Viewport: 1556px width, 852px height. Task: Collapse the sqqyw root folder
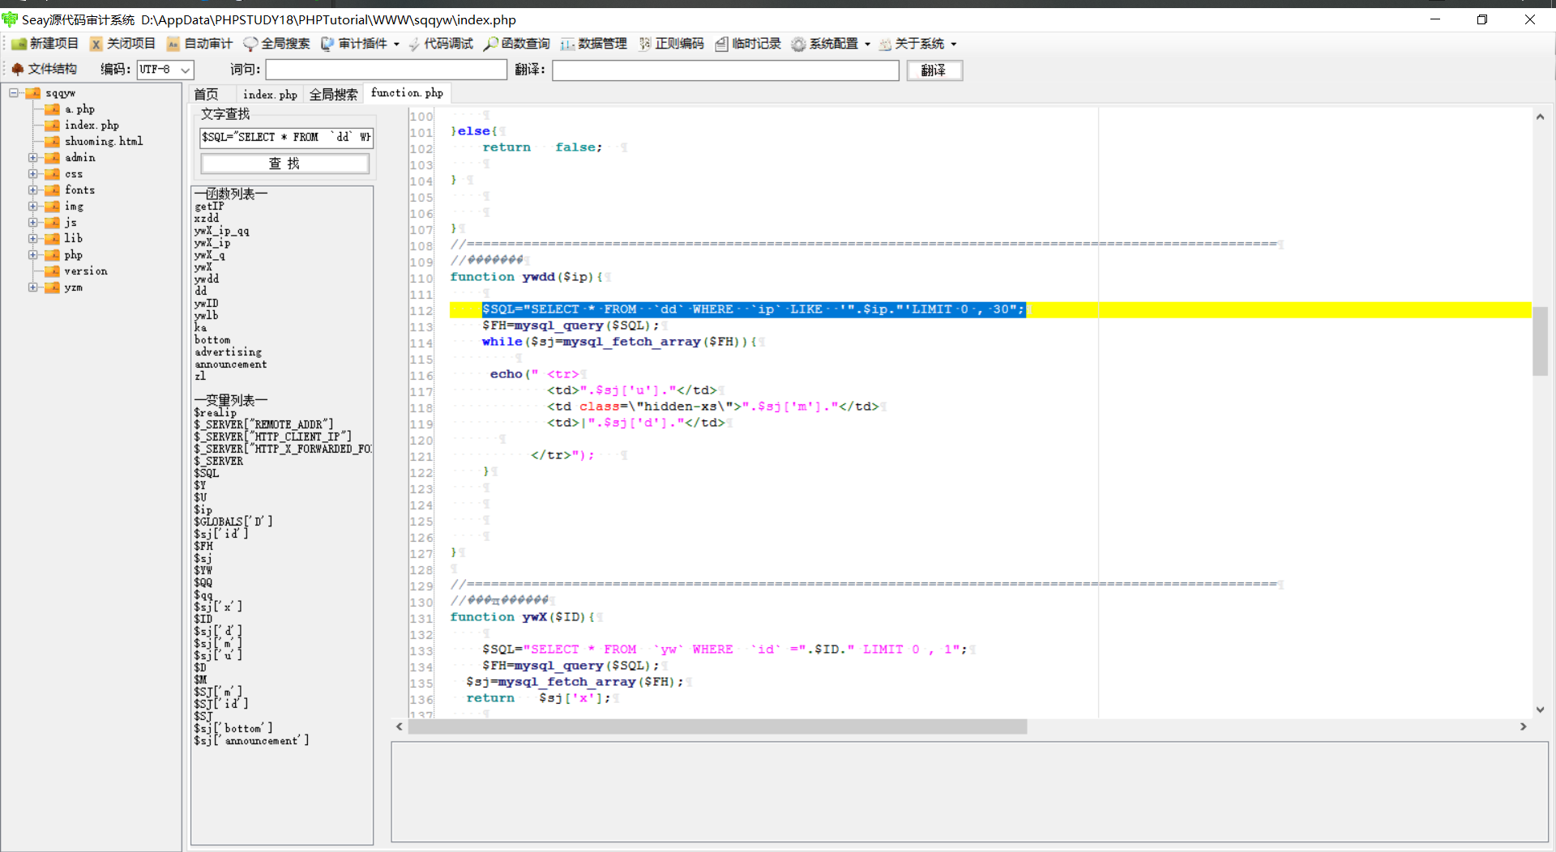pyautogui.click(x=14, y=93)
